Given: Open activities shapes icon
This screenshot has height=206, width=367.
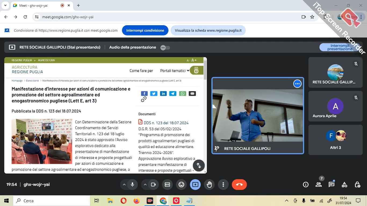Looking at the screenshot, I should click(x=344, y=185).
